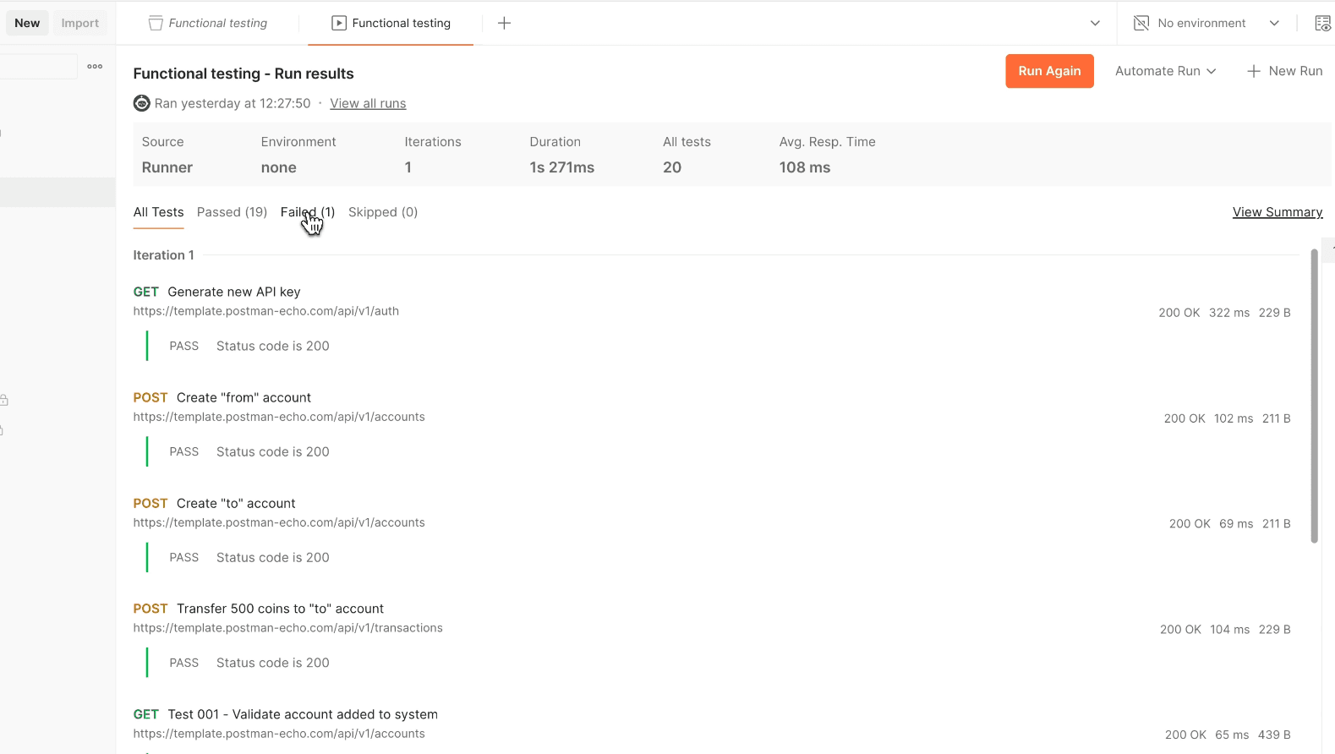
Task: Click the no environment icon
Action: point(1141,24)
